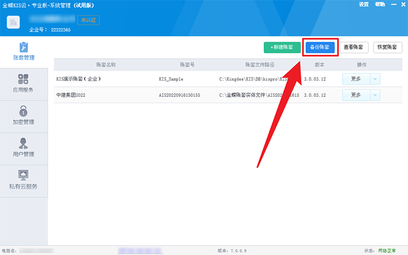Click the 恢复账套 button
Screen dimensions: 408x255
click(x=388, y=47)
